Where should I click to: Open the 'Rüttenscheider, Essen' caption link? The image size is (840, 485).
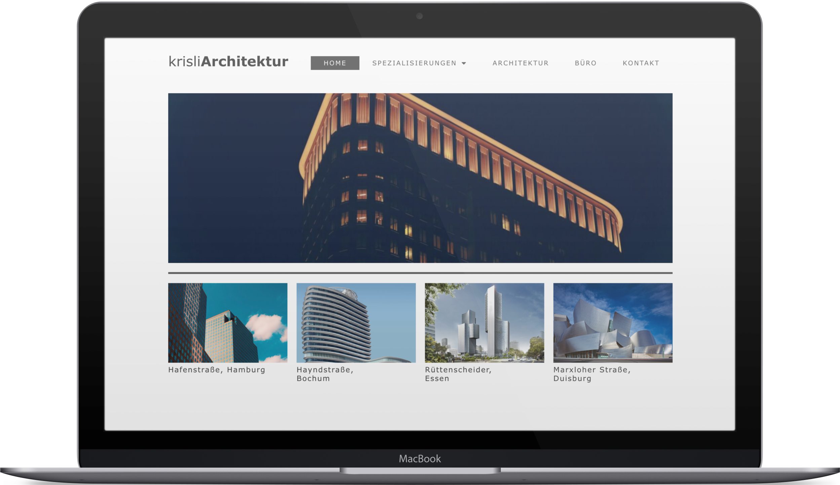458,374
